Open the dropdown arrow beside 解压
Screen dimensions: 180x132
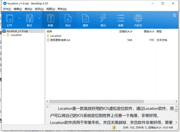tap(39, 18)
